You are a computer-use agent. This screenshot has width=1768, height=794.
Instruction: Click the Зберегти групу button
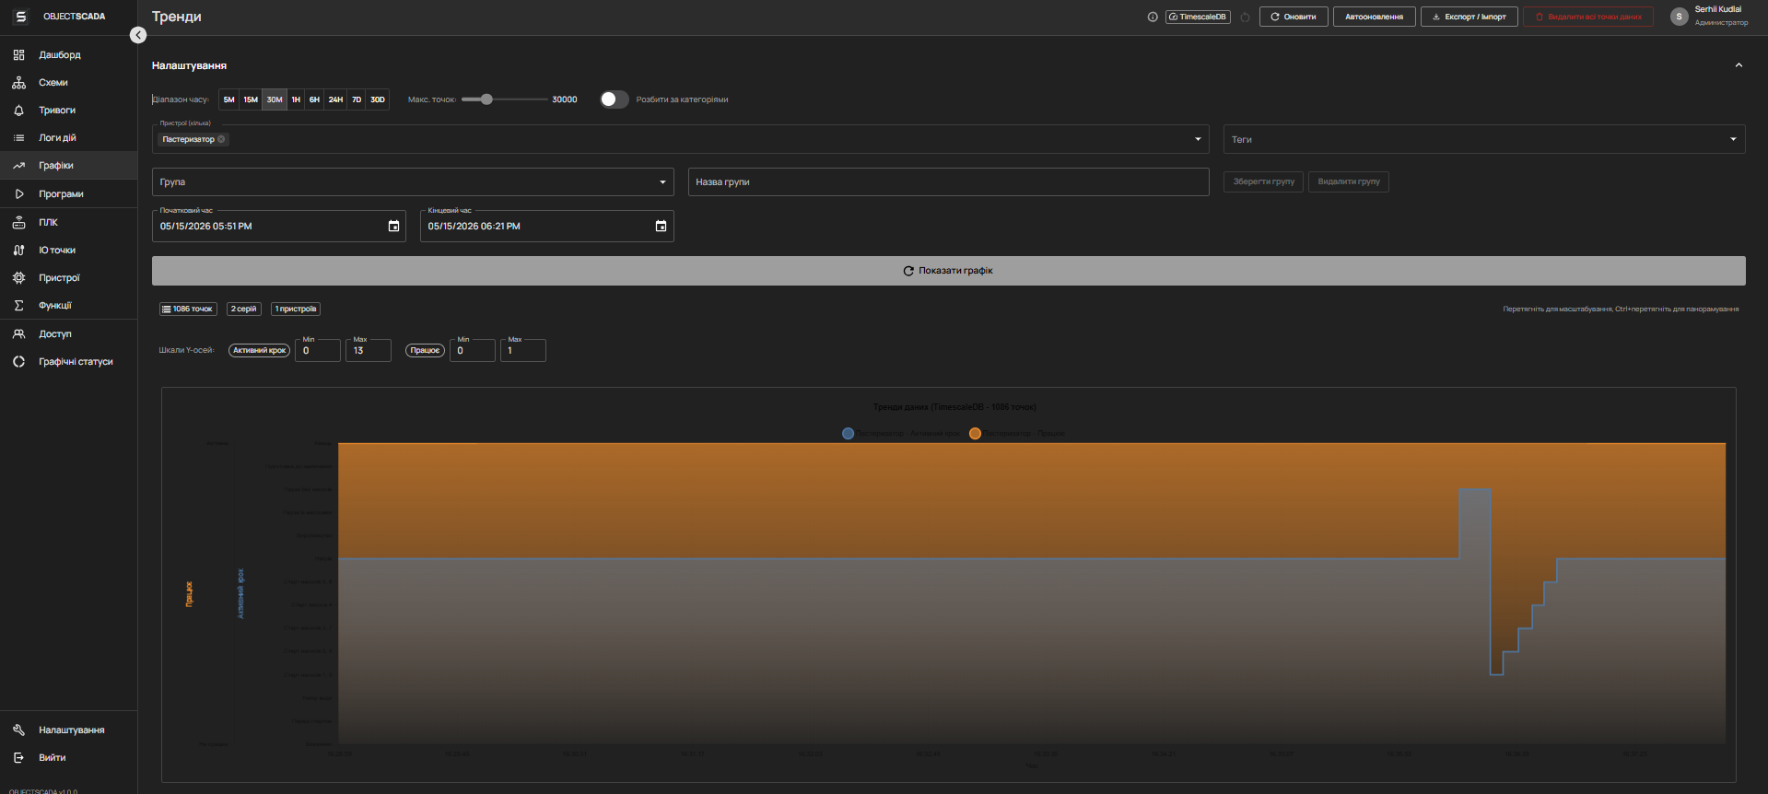tap(1263, 181)
